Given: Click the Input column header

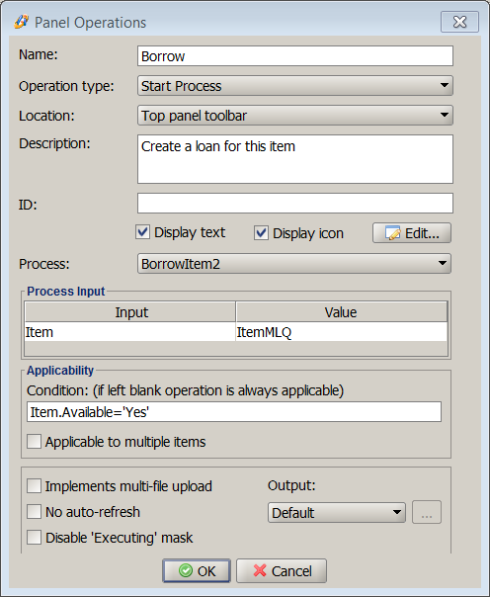Looking at the screenshot, I should tap(130, 312).
